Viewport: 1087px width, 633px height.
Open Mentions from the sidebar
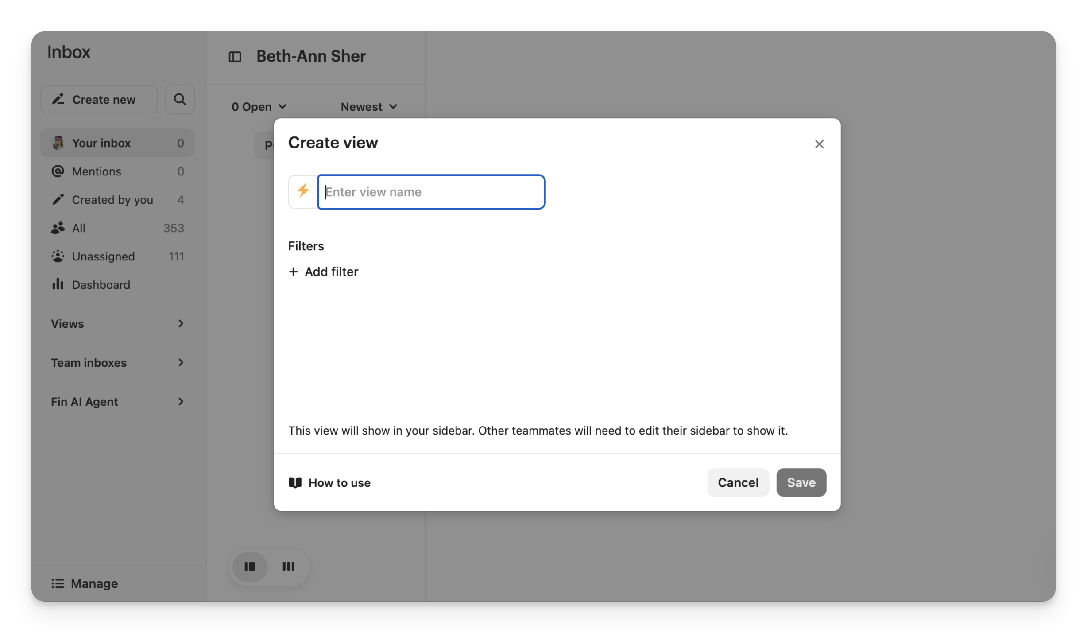coord(97,171)
